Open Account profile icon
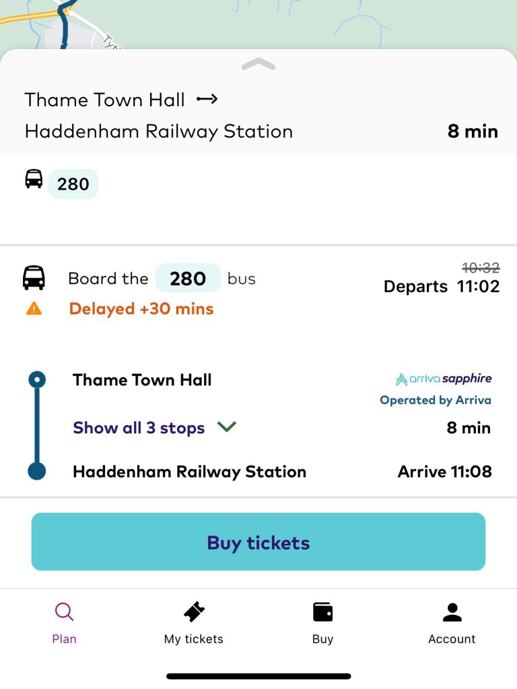517x689 pixels. pyautogui.click(x=452, y=612)
